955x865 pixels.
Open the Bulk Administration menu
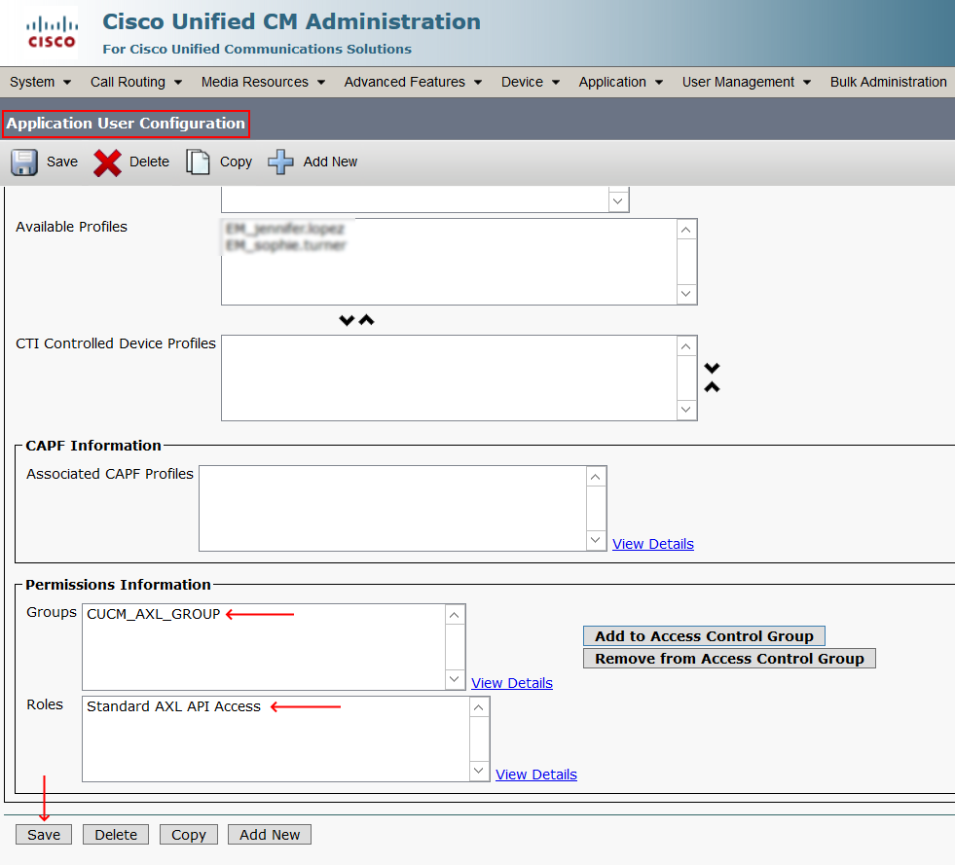pos(887,82)
